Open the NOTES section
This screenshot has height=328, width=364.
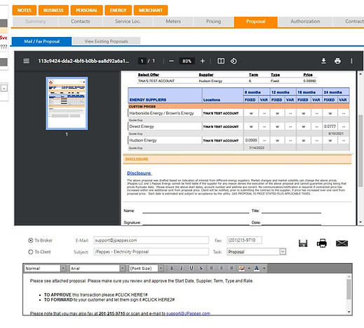click(25, 10)
